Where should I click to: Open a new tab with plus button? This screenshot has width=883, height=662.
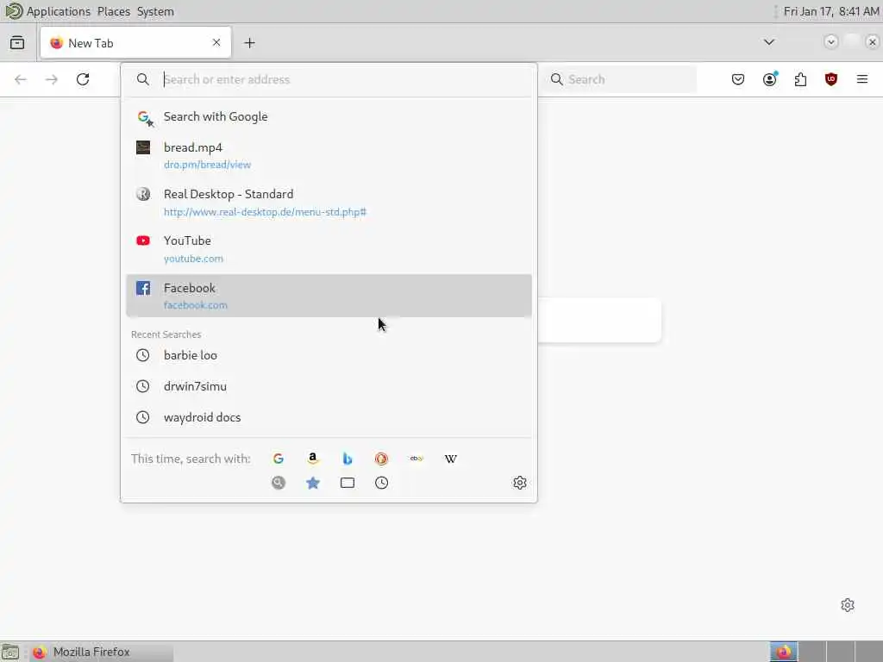tap(249, 43)
